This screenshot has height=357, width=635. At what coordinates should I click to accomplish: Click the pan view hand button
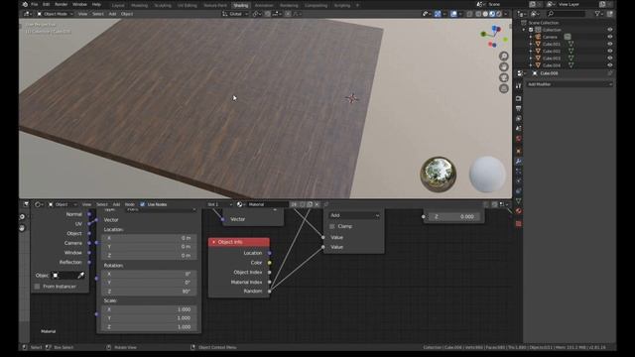pyautogui.click(x=504, y=66)
